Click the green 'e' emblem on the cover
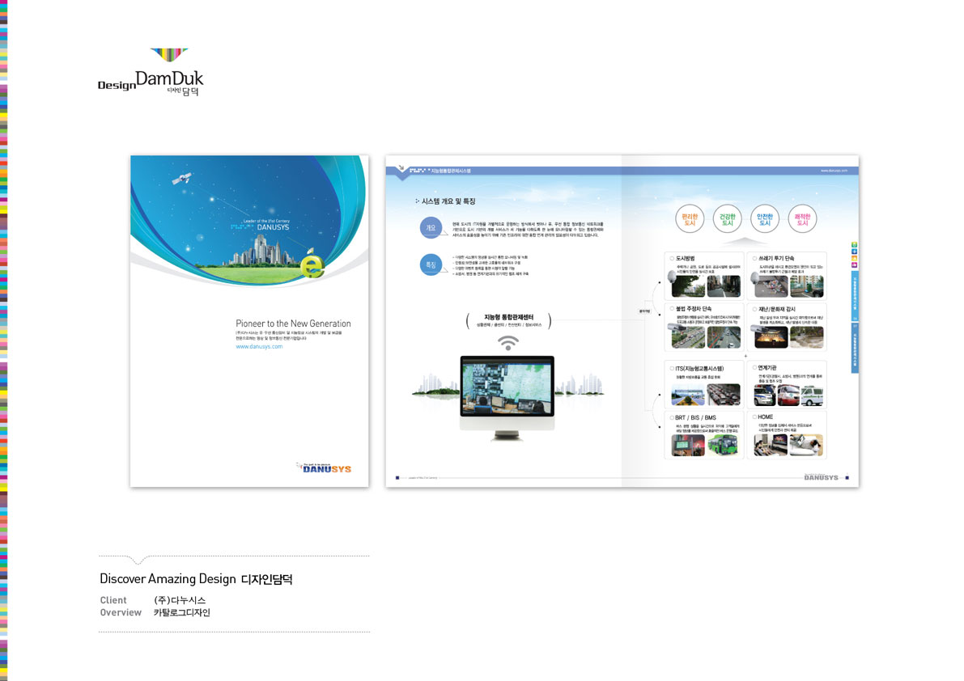 pyautogui.click(x=312, y=265)
